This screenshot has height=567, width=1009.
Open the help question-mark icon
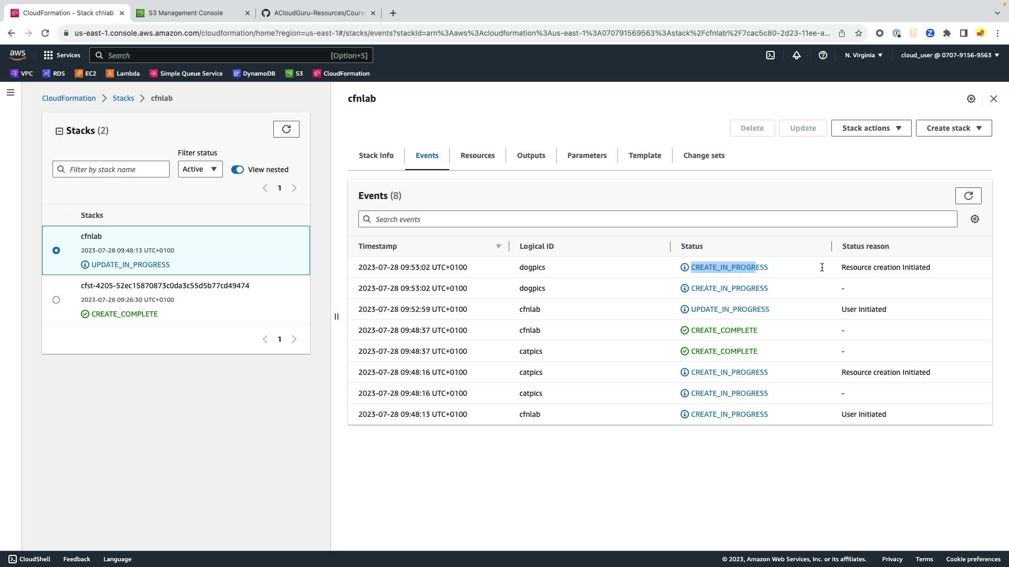[823, 55]
